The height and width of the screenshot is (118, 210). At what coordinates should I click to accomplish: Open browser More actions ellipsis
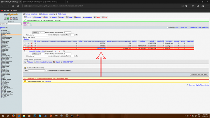tap(207, 6)
